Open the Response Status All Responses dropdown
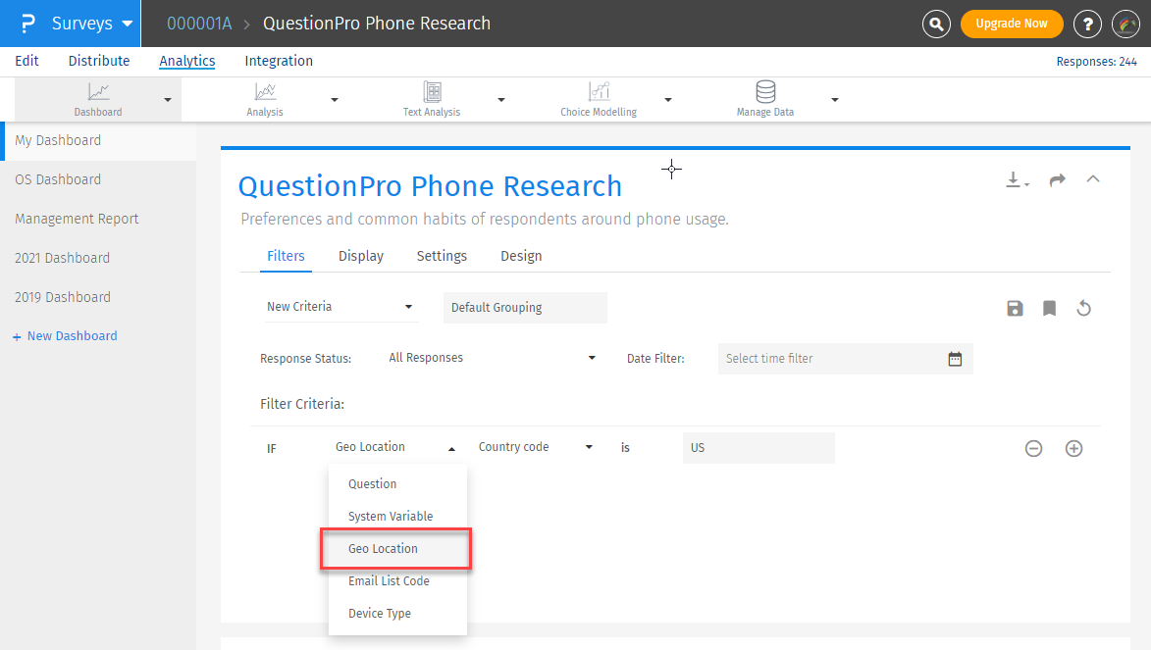 tap(492, 358)
